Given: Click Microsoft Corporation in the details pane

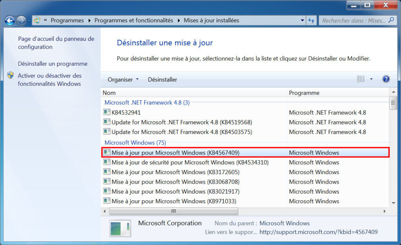Looking at the screenshot, I should [x=170, y=223].
